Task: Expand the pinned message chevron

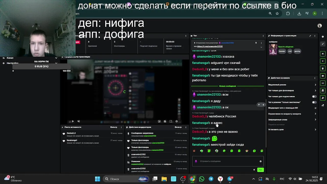Action: [x=261, y=47]
